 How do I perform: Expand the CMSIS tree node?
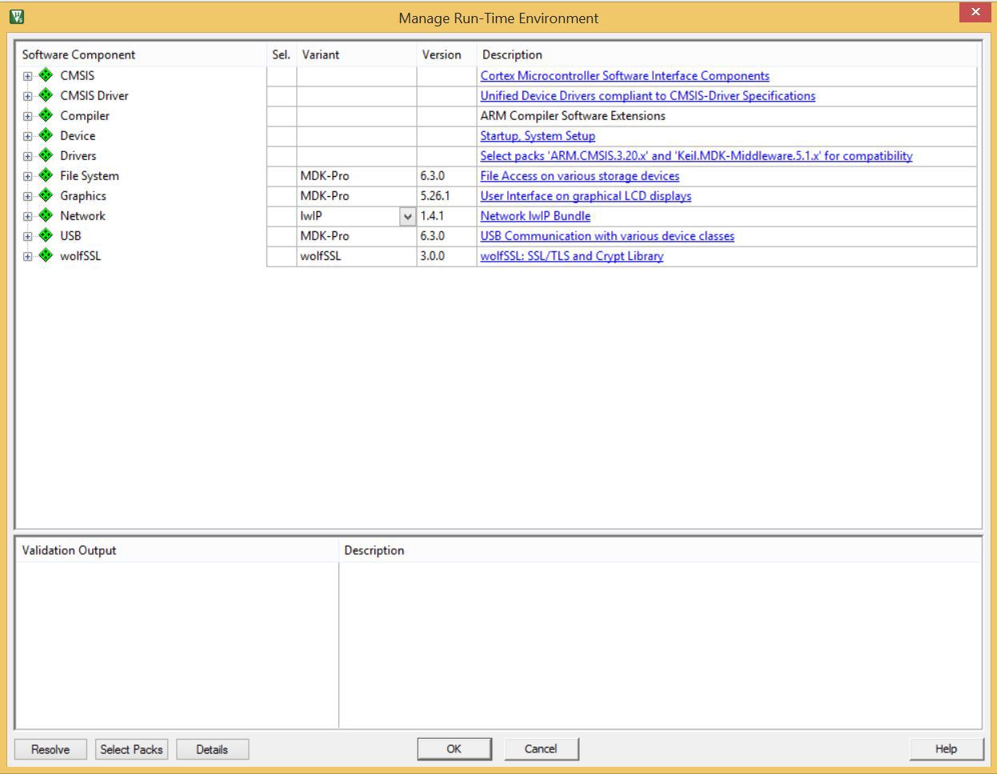point(28,76)
